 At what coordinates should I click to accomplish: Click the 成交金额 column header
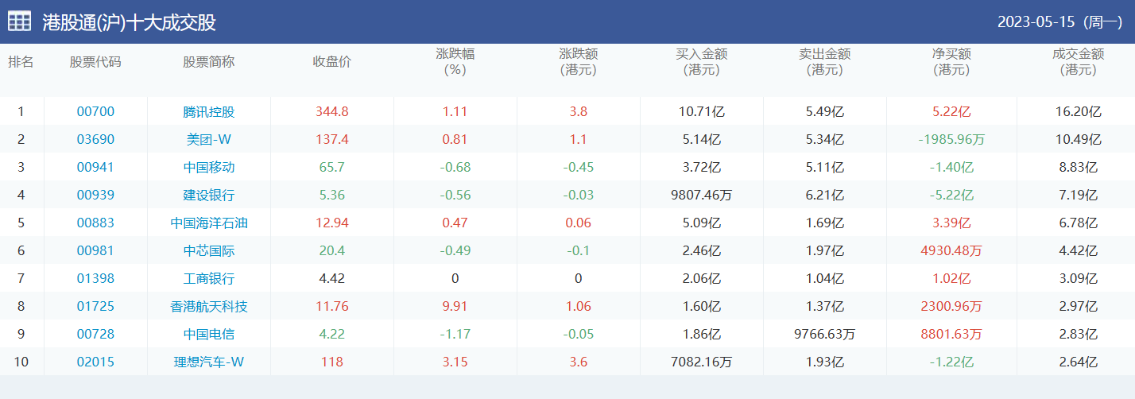[x=1078, y=62]
